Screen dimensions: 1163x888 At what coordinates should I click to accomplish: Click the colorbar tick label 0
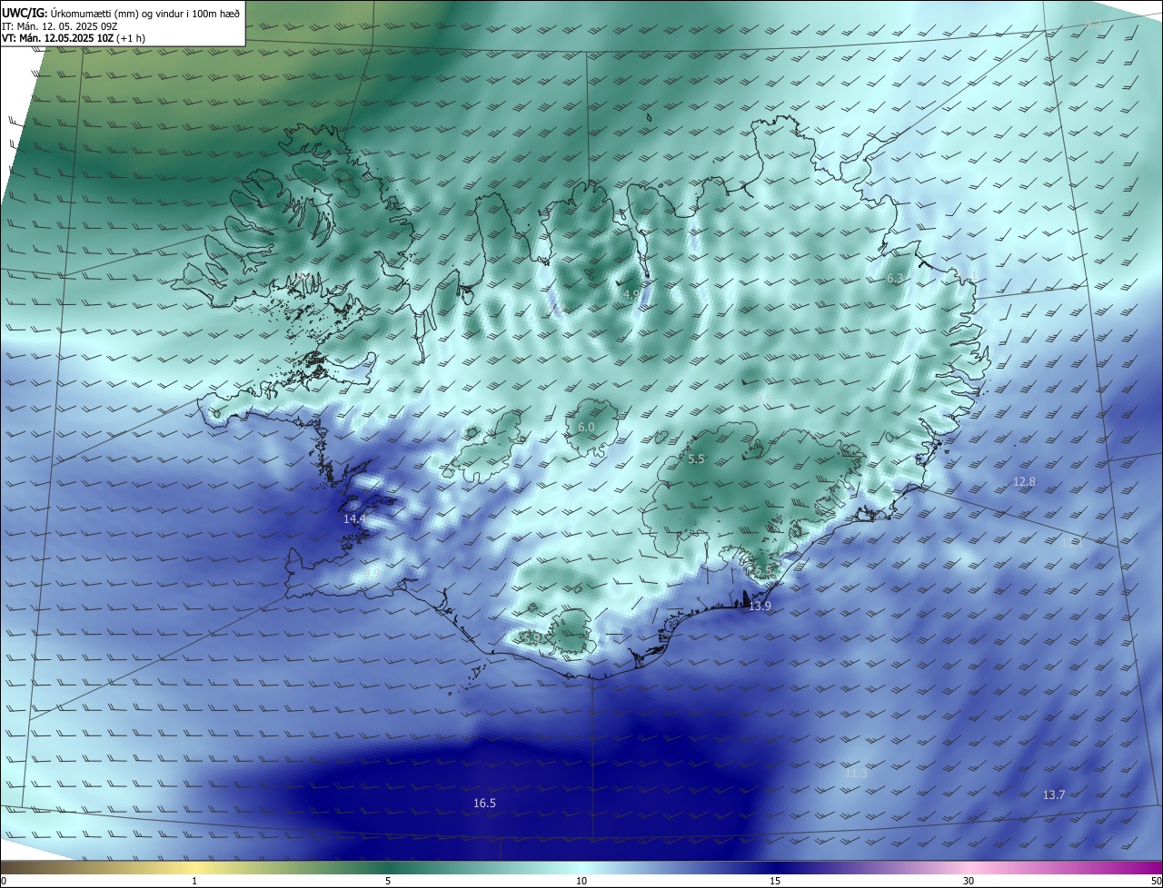(x=4, y=882)
